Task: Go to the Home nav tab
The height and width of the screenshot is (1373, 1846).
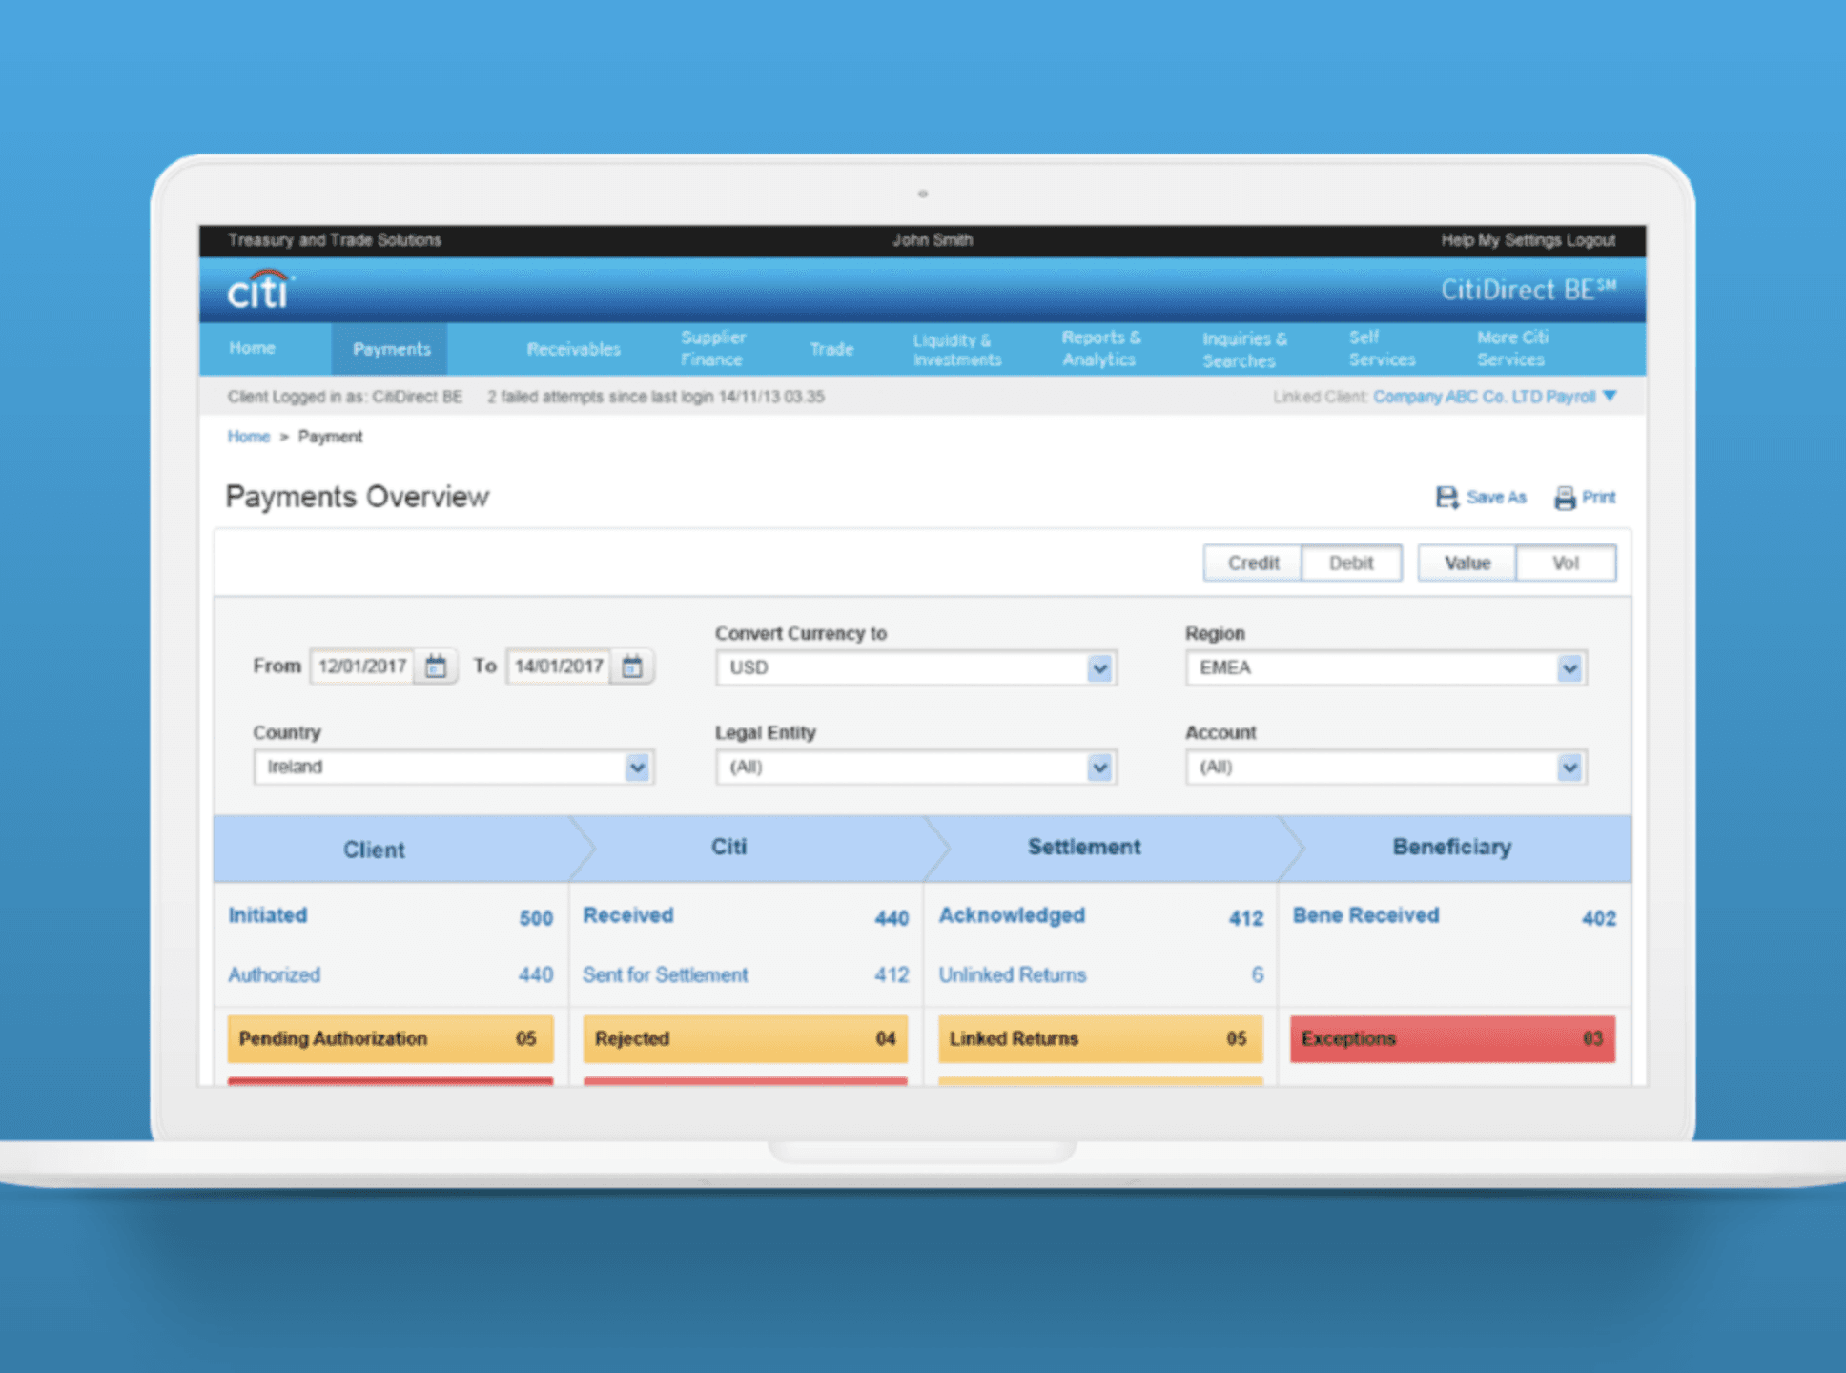Action: [252, 348]
